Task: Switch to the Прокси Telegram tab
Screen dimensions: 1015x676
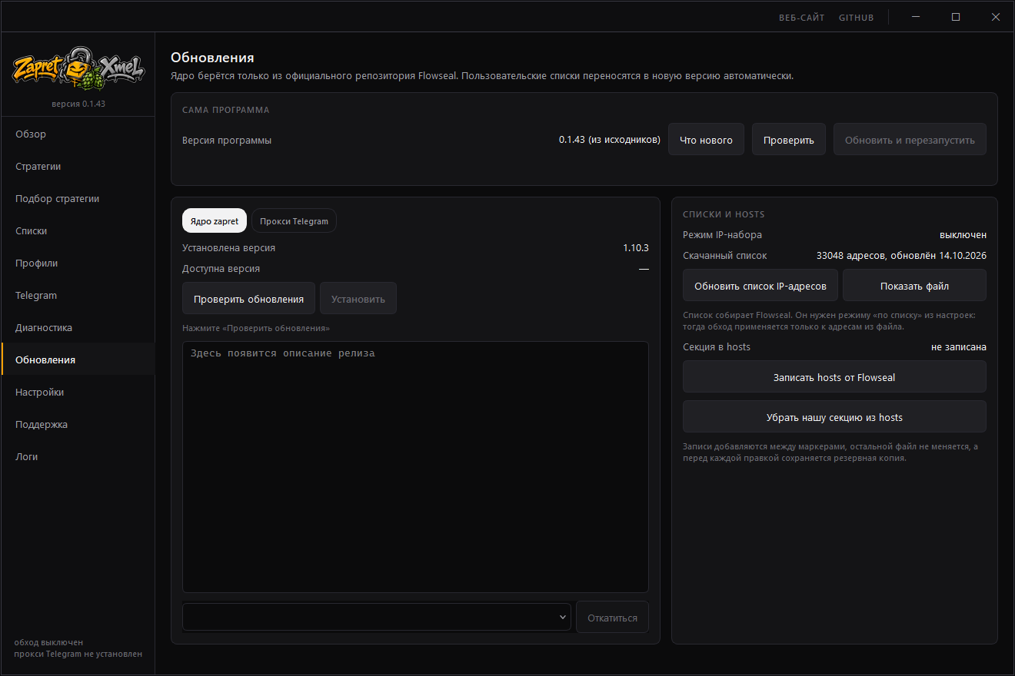Action: (294, 221)
